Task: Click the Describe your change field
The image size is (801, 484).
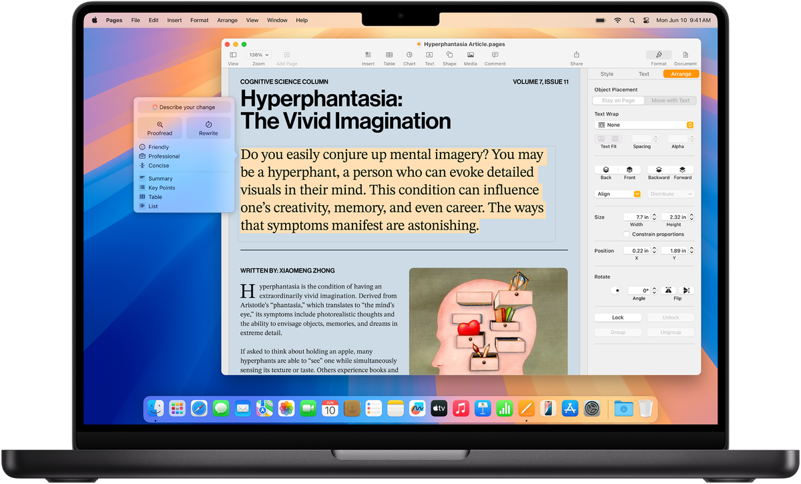Action: tap(184, 107)
